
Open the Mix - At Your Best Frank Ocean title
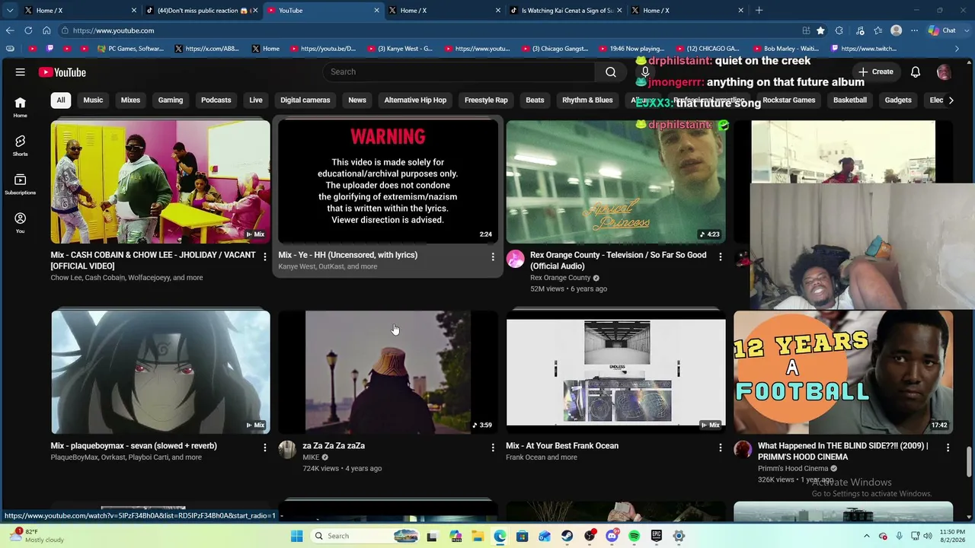[562, 446]
